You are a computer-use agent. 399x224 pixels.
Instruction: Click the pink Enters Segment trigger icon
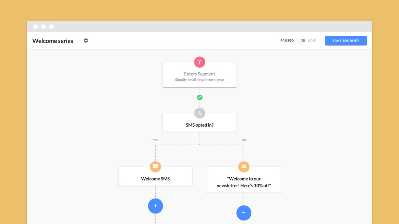point(199,62)
